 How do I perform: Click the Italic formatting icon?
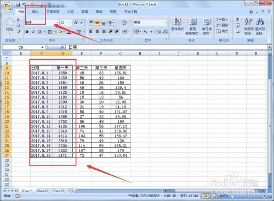coord(33,32)
